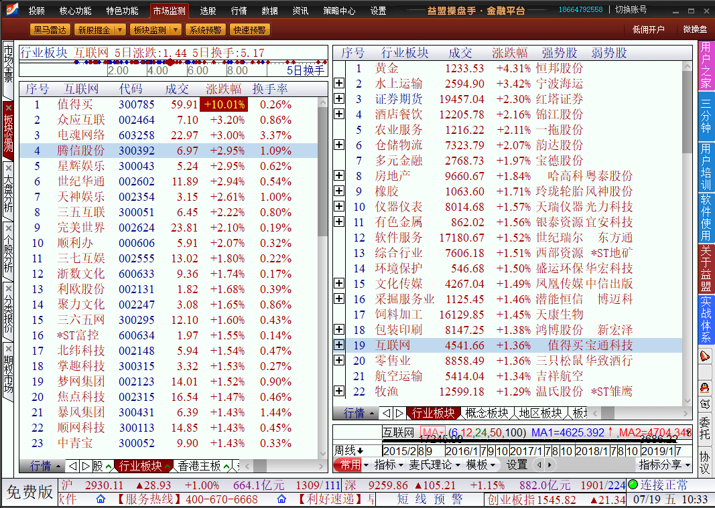Viewport: 715px width, 508px height.
Task: Click the 切换账号 link
Action: (631, 9)
